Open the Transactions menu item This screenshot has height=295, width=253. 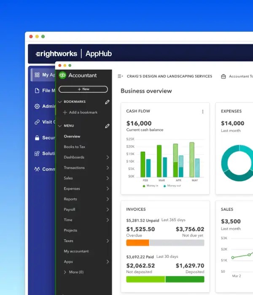pos(74,168)
